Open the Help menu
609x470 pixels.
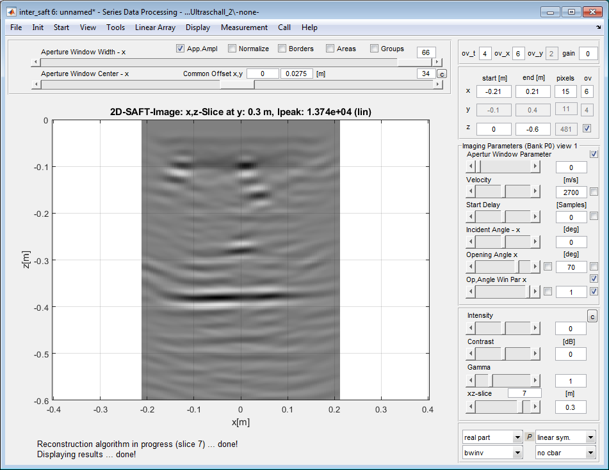point(309,27)
